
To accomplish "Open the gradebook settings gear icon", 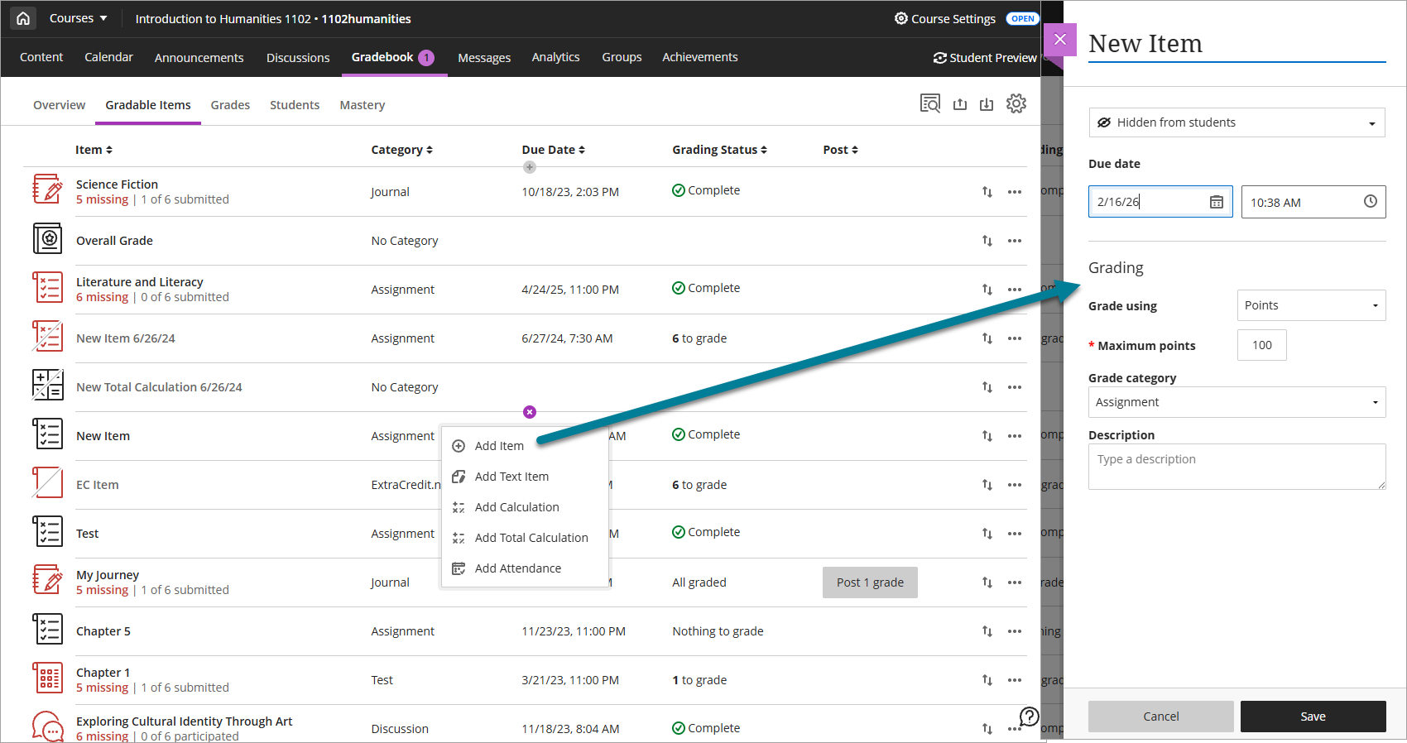I will 1016,103.
